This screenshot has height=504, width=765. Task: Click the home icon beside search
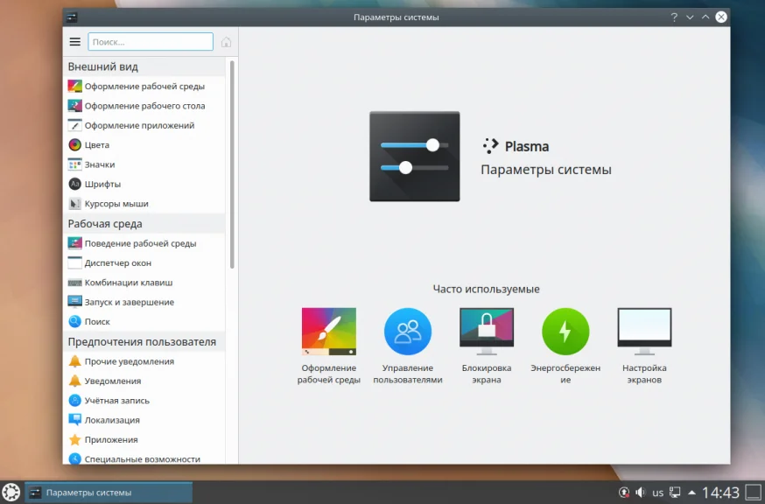tap(226, 42)
